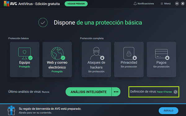This screenshot has width=186, height=116.
Task: Click the 'Protección básica' section label
Action: coord(18,38)
